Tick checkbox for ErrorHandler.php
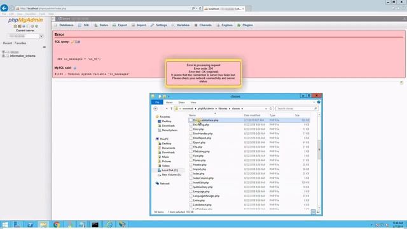The image size is (407, 229). pyautogui.click(x=191, y=134)
